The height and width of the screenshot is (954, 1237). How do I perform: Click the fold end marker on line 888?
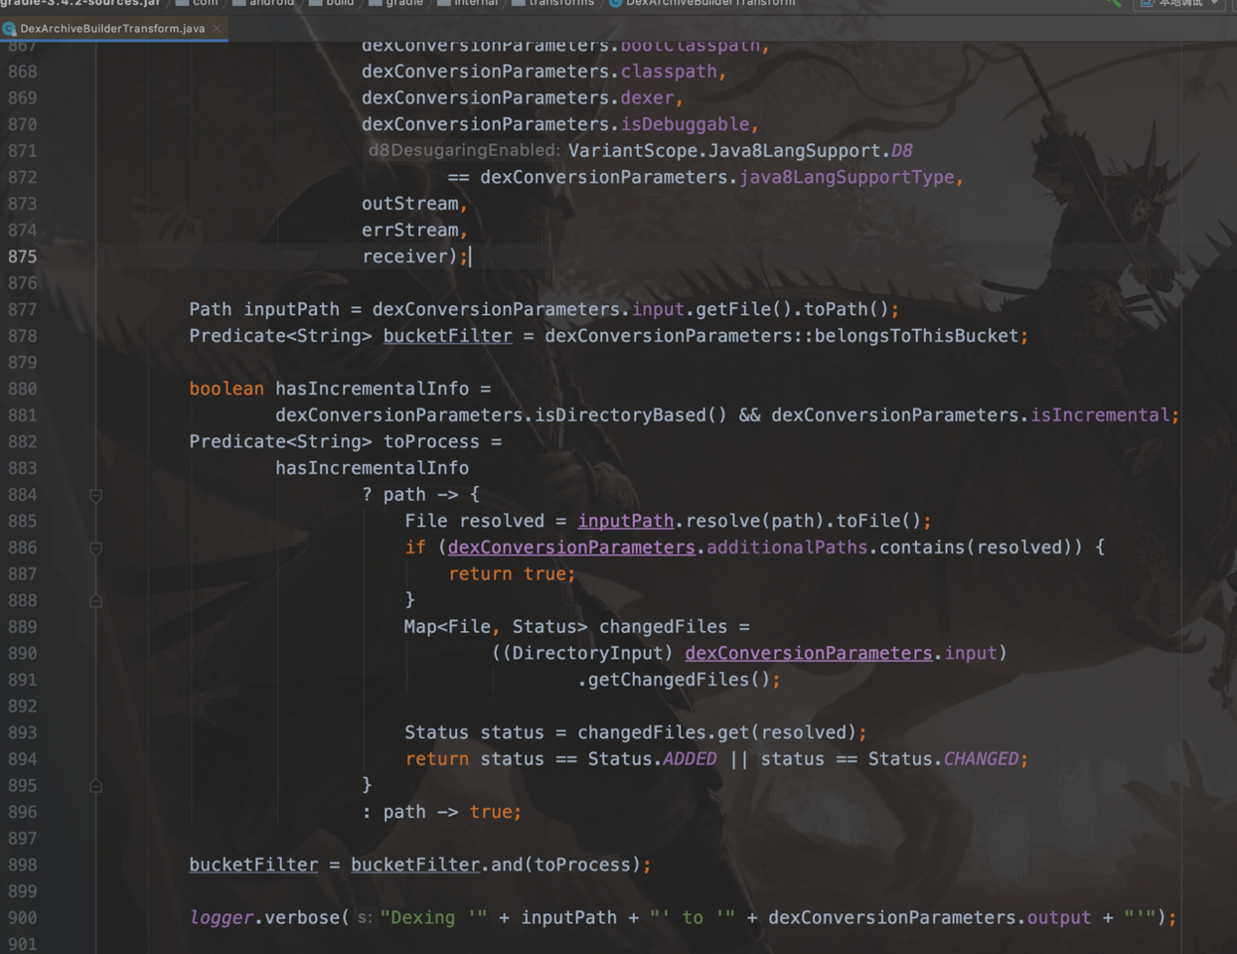pyautogui.click(x=96, y=600)
